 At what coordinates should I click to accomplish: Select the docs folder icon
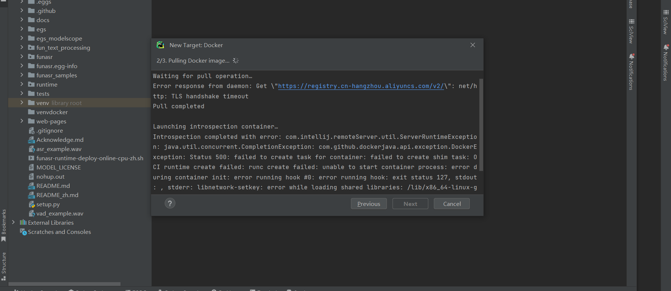(31, 20)
